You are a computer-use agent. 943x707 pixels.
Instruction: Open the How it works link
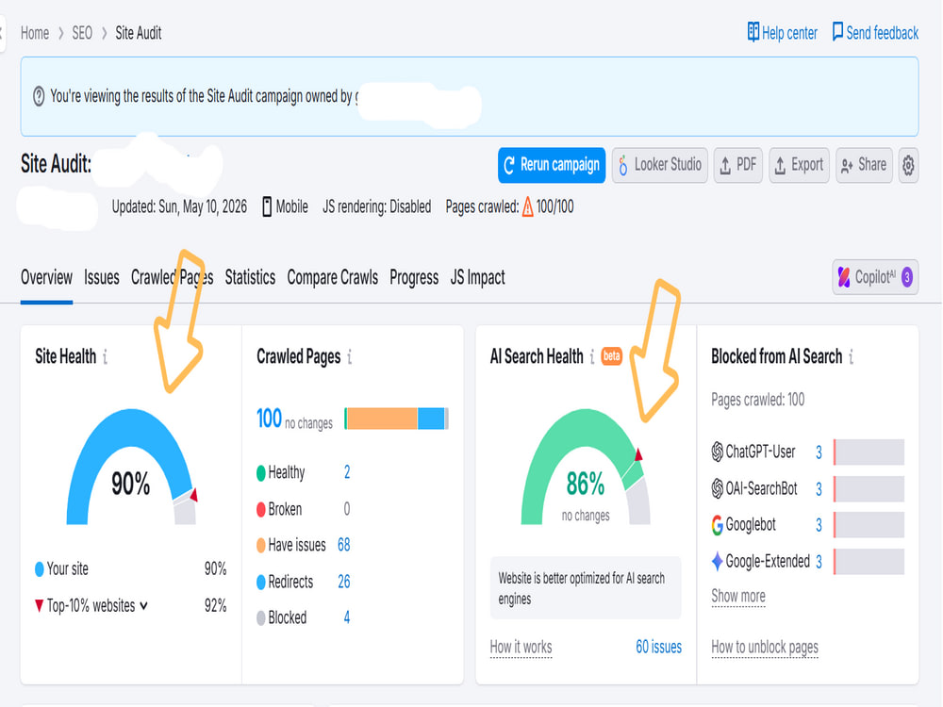click(x=521, y=648)
